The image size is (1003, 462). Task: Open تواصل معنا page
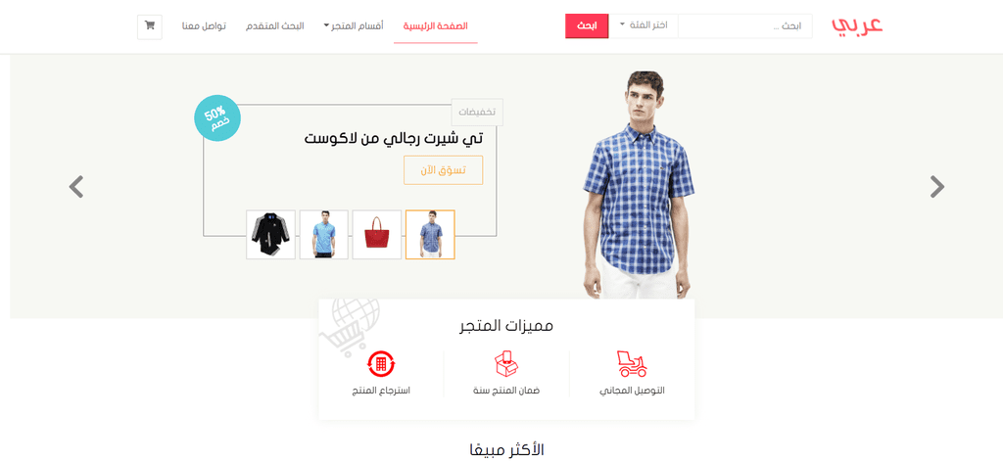(x=204, y=26)
